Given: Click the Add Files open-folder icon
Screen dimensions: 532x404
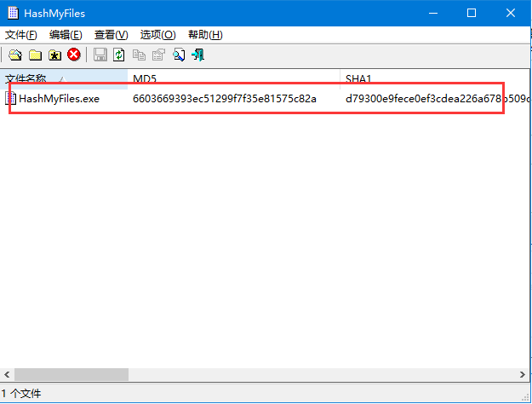Looking at the screenshot, I should click(x=15, y=55).
